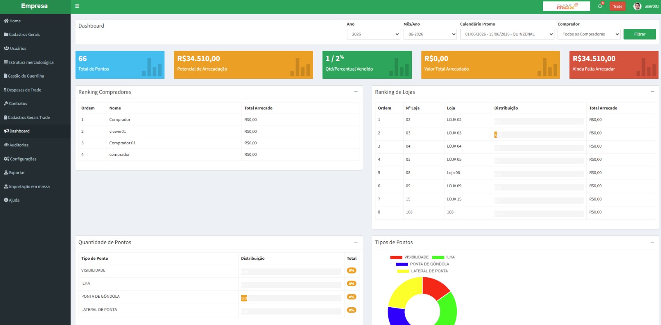Click the user001 avatar picture

(x=637, y=6)
